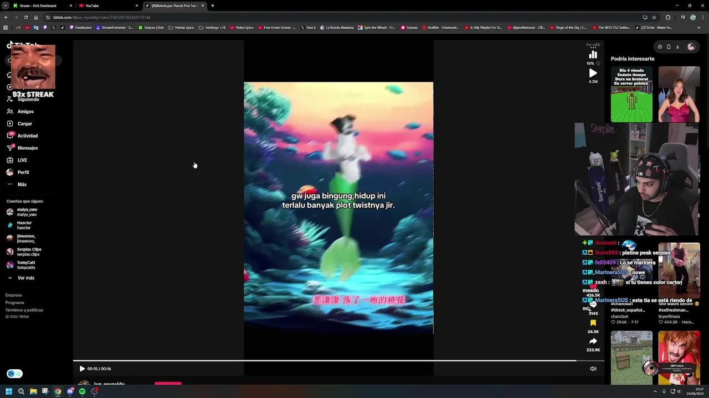Click the Empresa footer link
The width and height of the screenshot is (709, 398).
pyautogui.click(x=14, y=295)
